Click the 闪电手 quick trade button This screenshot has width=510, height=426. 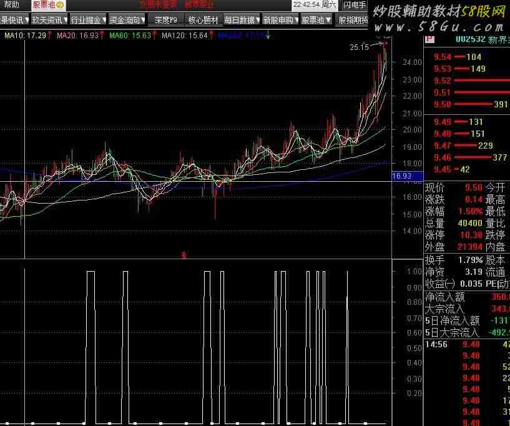pos(355,5)
